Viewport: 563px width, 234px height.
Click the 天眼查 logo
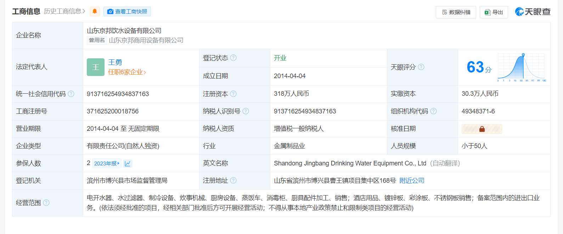click(533, 12)
